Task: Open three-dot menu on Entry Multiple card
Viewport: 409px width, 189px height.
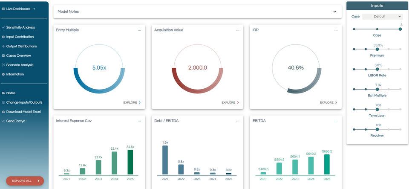Action: [140, 30]
